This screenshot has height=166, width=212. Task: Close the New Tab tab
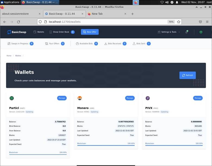[x=125, y=14]
